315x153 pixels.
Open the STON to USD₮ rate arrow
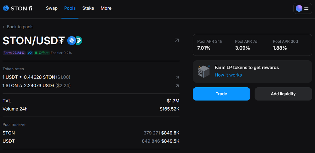[177, 86]
